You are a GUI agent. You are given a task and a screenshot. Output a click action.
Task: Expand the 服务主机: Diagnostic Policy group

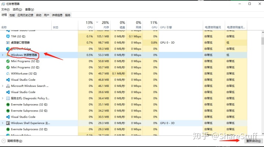[x=3, y=98]
